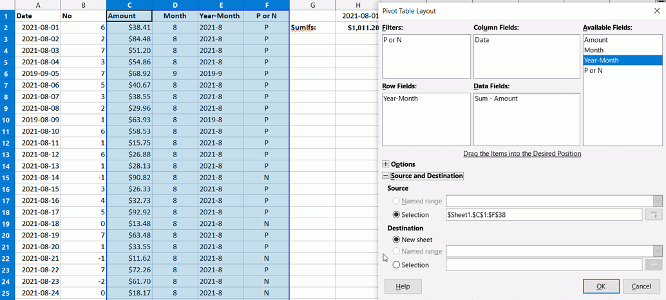The image size is (666, 300).
Task: Click the shrink button next to Source Selection field
Action: [x=654, y=215]
